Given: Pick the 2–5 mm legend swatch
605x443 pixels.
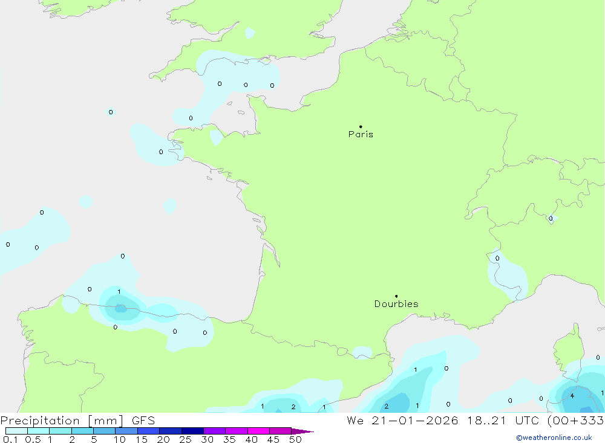Looking at the screenshot, I should [82, 431].
